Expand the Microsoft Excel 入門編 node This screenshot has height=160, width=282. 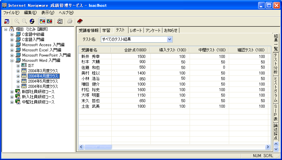[12, 50]
